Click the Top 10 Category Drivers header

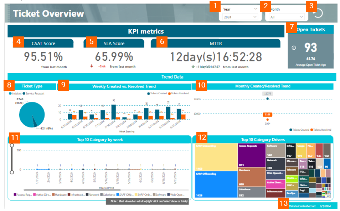tap(263, 140)
